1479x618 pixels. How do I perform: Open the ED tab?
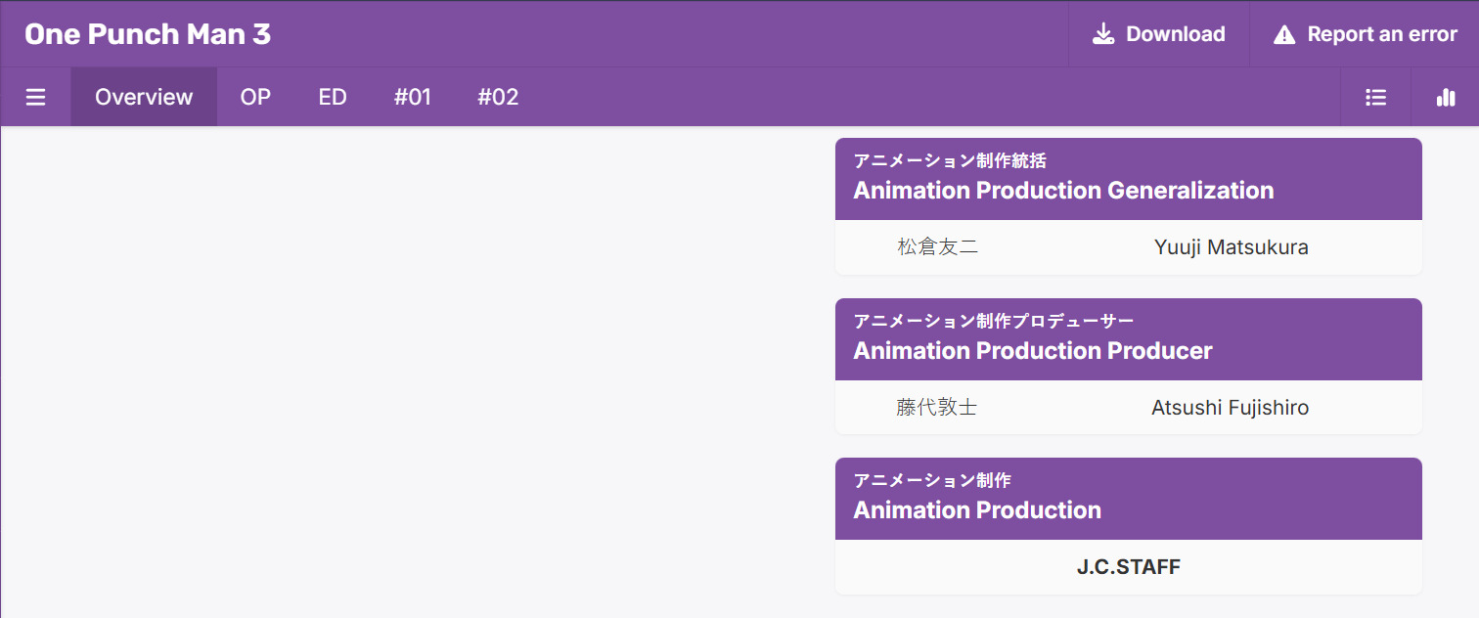333,97
